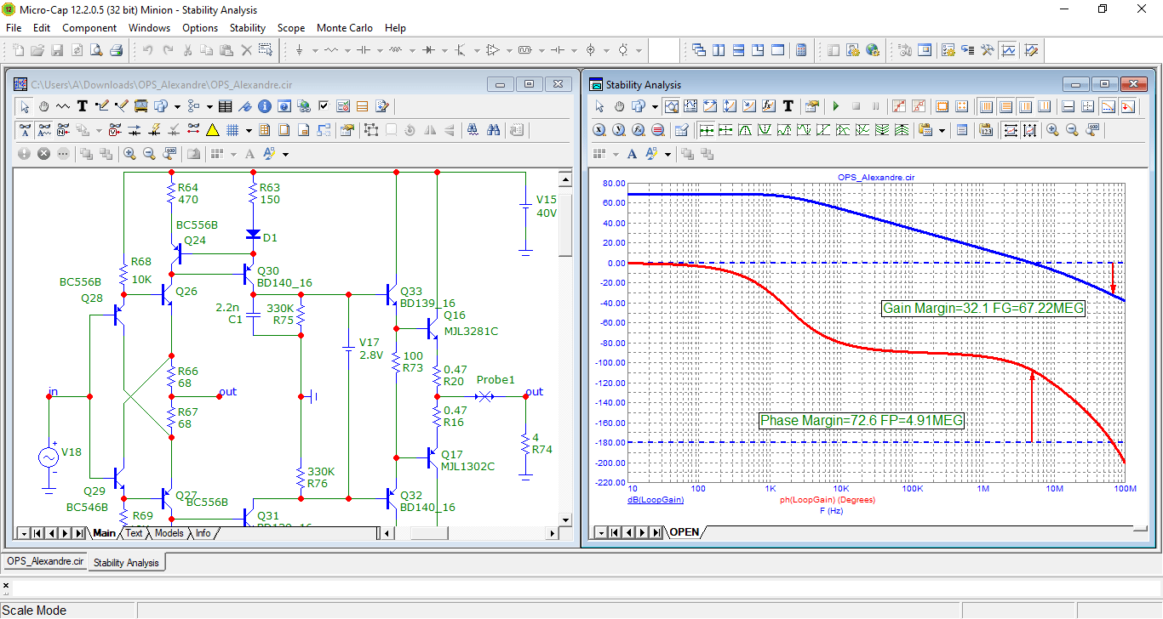Switch to the Text tab in schematic window
The image size is (1163, 619).
pyautogui.click(x=134, y=533)
